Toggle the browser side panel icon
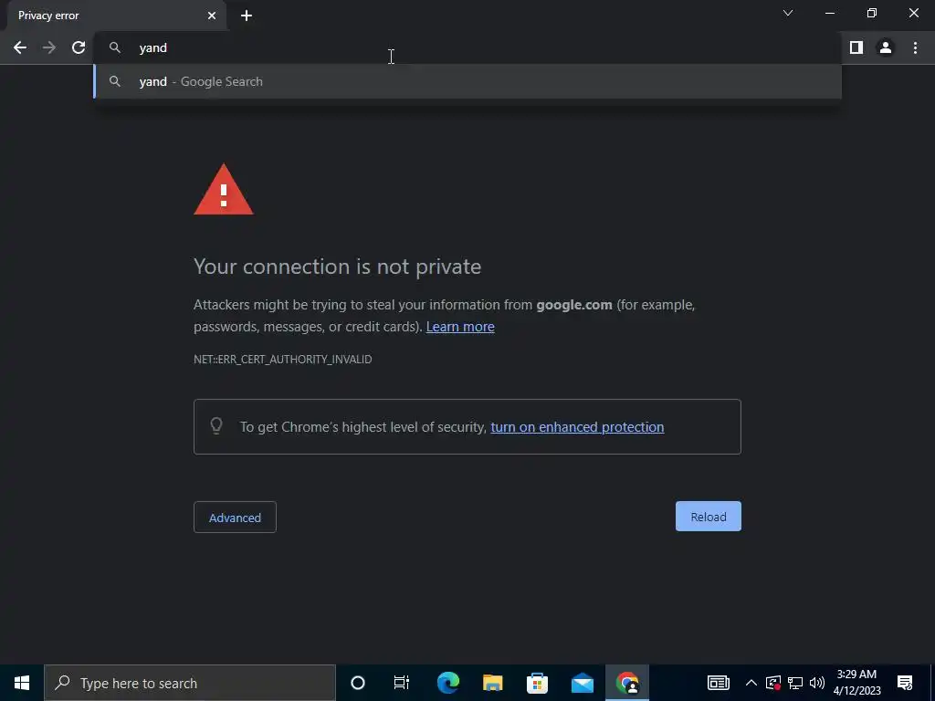This screenshot has width=935, height=701. click(x=856, y=47)
